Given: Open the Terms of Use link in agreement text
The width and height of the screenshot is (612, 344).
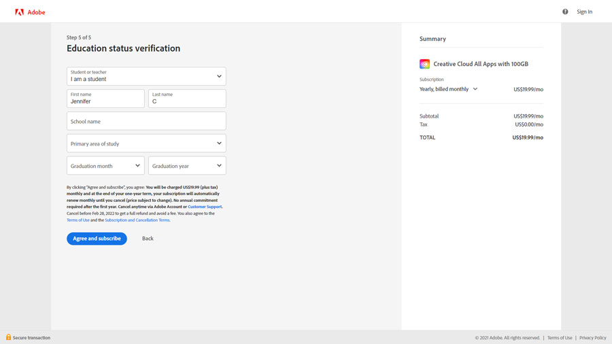Looking at the screenshot, I should coord(78,220).
